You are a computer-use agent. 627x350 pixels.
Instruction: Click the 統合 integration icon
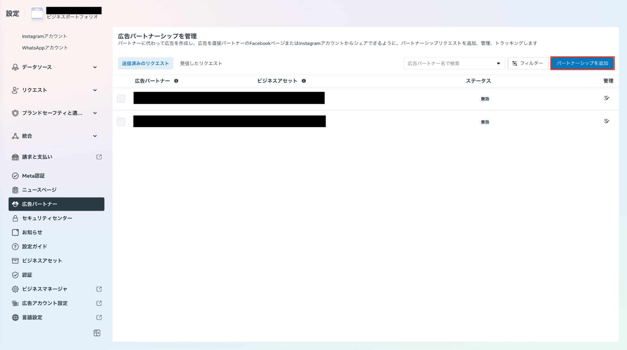click(15, 136)
